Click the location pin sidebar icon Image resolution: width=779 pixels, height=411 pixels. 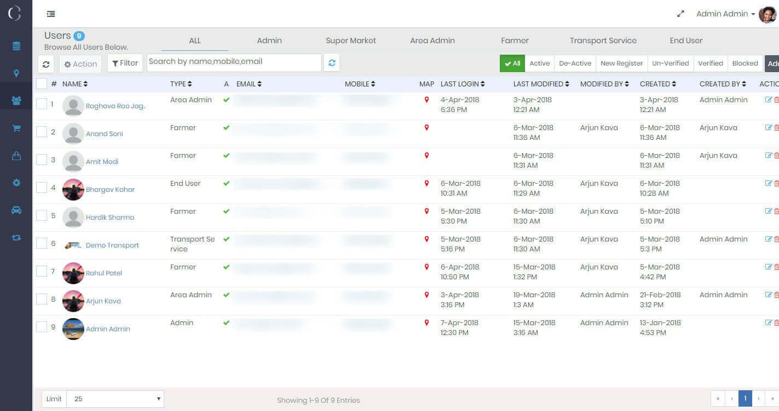click(16, 74)
